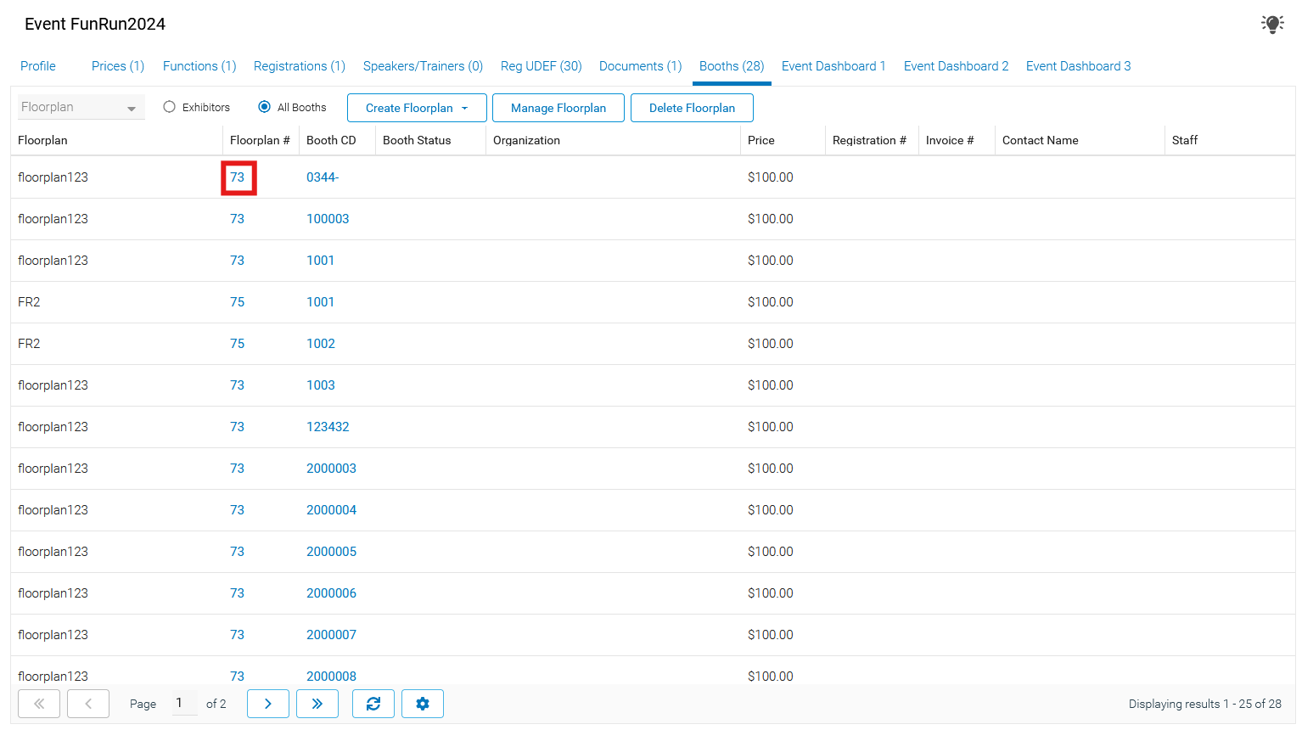This screenshot has height=730, width=1302.
Task: Open grid settings gear
Action: 423,704
